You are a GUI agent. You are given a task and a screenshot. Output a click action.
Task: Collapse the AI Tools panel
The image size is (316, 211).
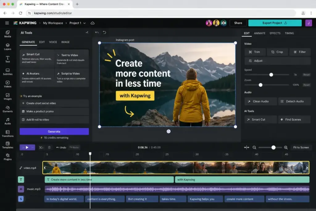click(x=87, y=32)
